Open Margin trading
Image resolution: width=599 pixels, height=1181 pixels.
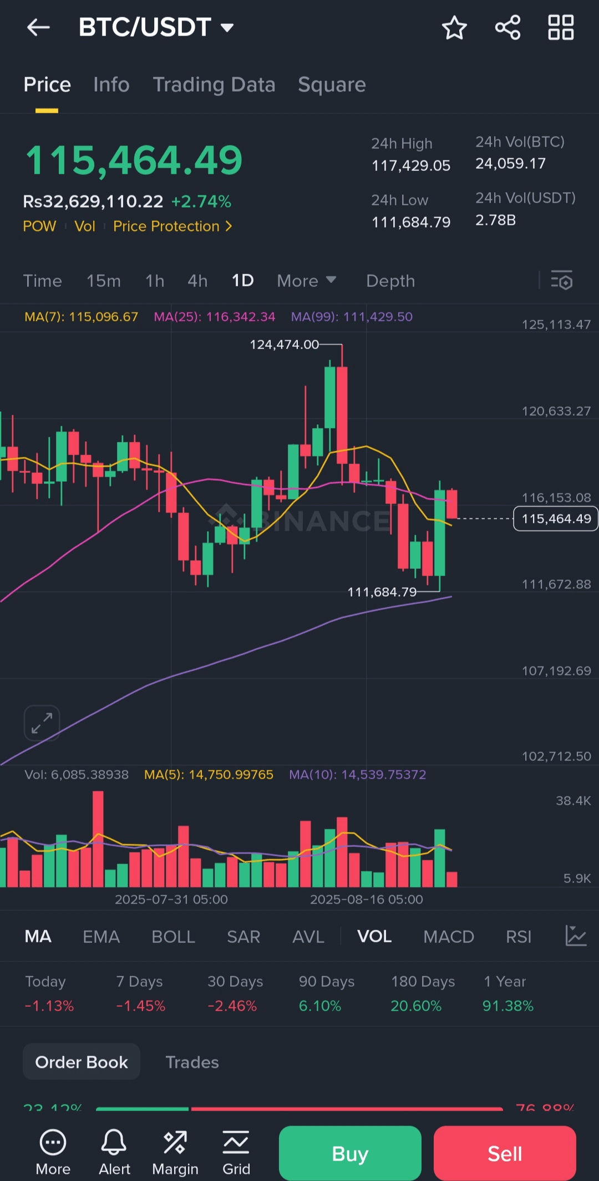[175, 1153]
